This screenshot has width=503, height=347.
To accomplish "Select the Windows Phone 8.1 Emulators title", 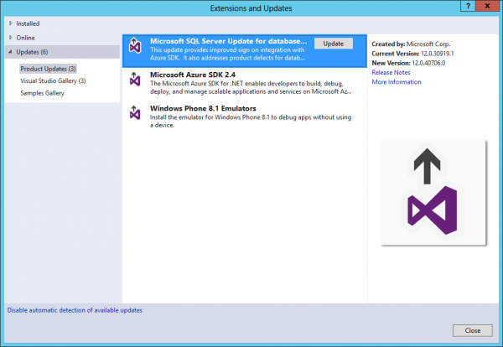I will coord(203,108).
